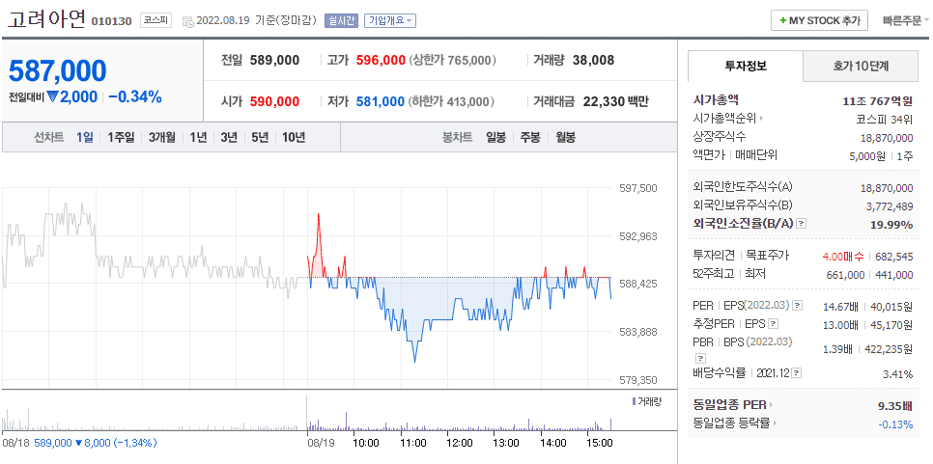
Task: Click the 11:00 label on the time axis
Action: (x=413, y=443)
